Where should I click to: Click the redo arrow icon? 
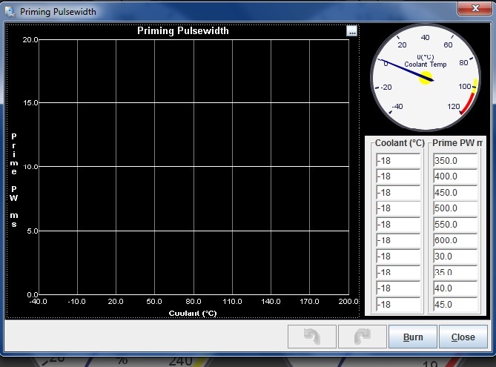tap(363, 337)
